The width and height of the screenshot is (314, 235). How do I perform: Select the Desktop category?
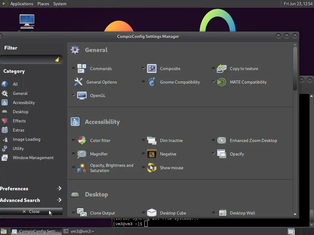pyautogui.click(x=21, y=112)
